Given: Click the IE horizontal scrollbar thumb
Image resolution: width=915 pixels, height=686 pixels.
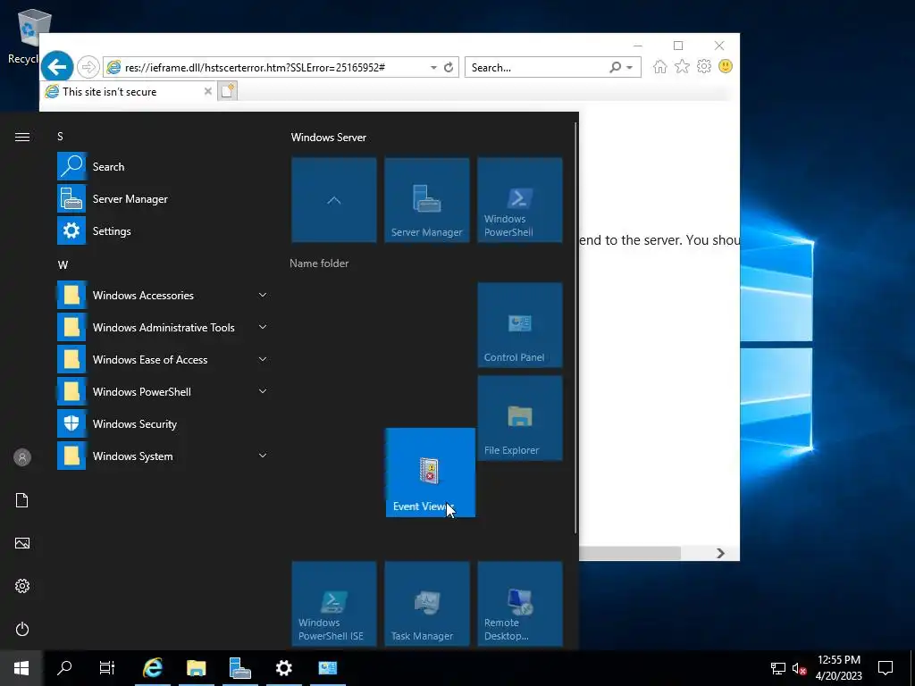Looking at the screenshot, I should 630,553.
